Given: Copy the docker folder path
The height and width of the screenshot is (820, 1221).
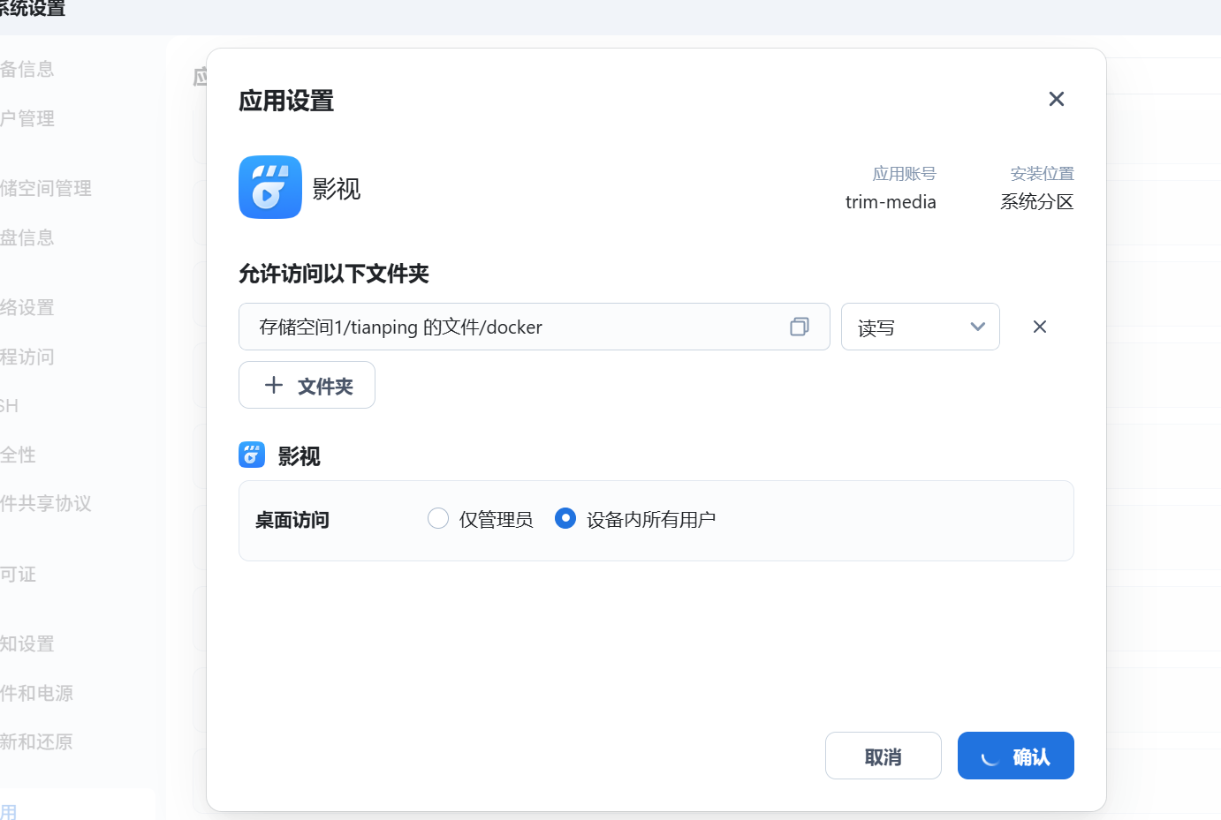Looking at the screenshot, I should coord(799,327).
